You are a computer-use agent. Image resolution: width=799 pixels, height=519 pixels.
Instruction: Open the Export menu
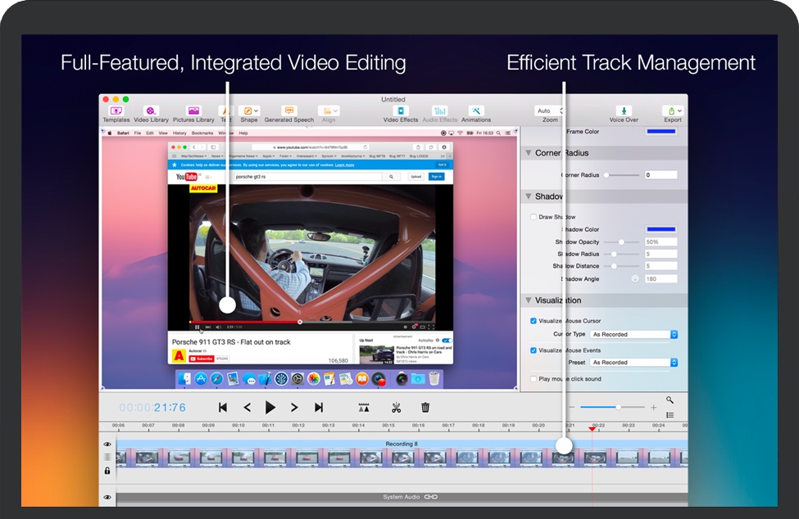(x=673, y=111)
